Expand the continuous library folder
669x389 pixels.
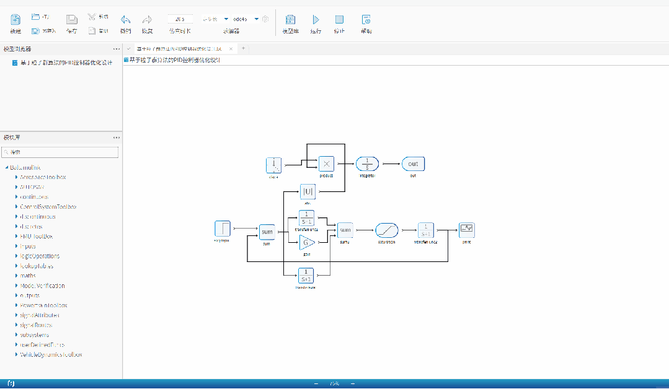[16, 197]
